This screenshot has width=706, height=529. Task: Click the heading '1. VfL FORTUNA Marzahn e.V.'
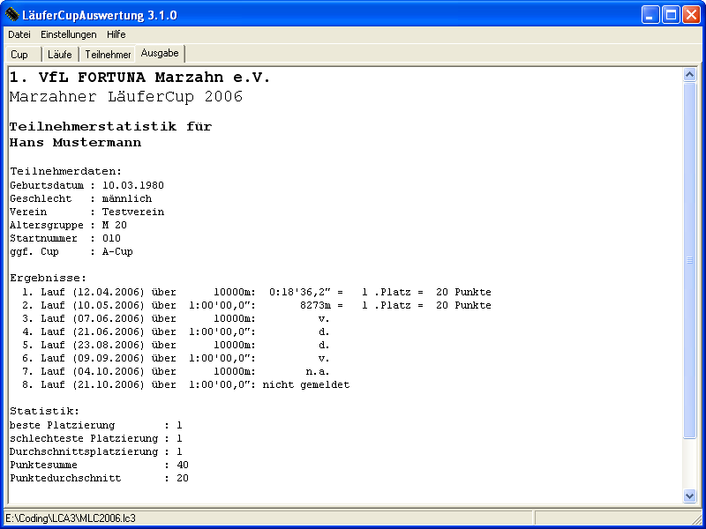[x=139, y=78]
